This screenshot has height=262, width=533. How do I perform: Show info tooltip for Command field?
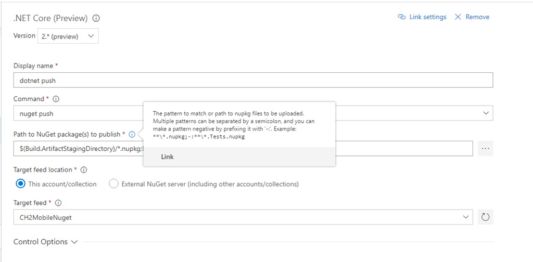[56, 99]
